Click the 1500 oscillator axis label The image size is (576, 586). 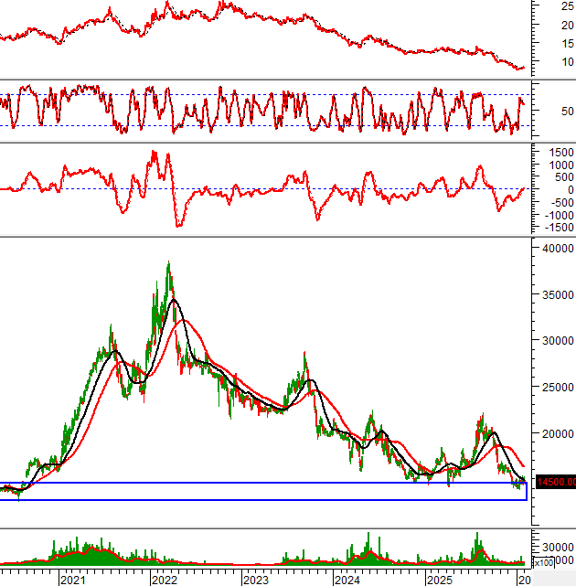pos(552,151)
